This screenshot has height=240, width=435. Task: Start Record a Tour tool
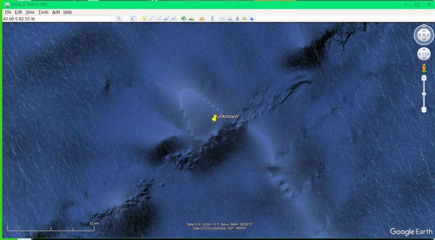(x=173, y=19)
